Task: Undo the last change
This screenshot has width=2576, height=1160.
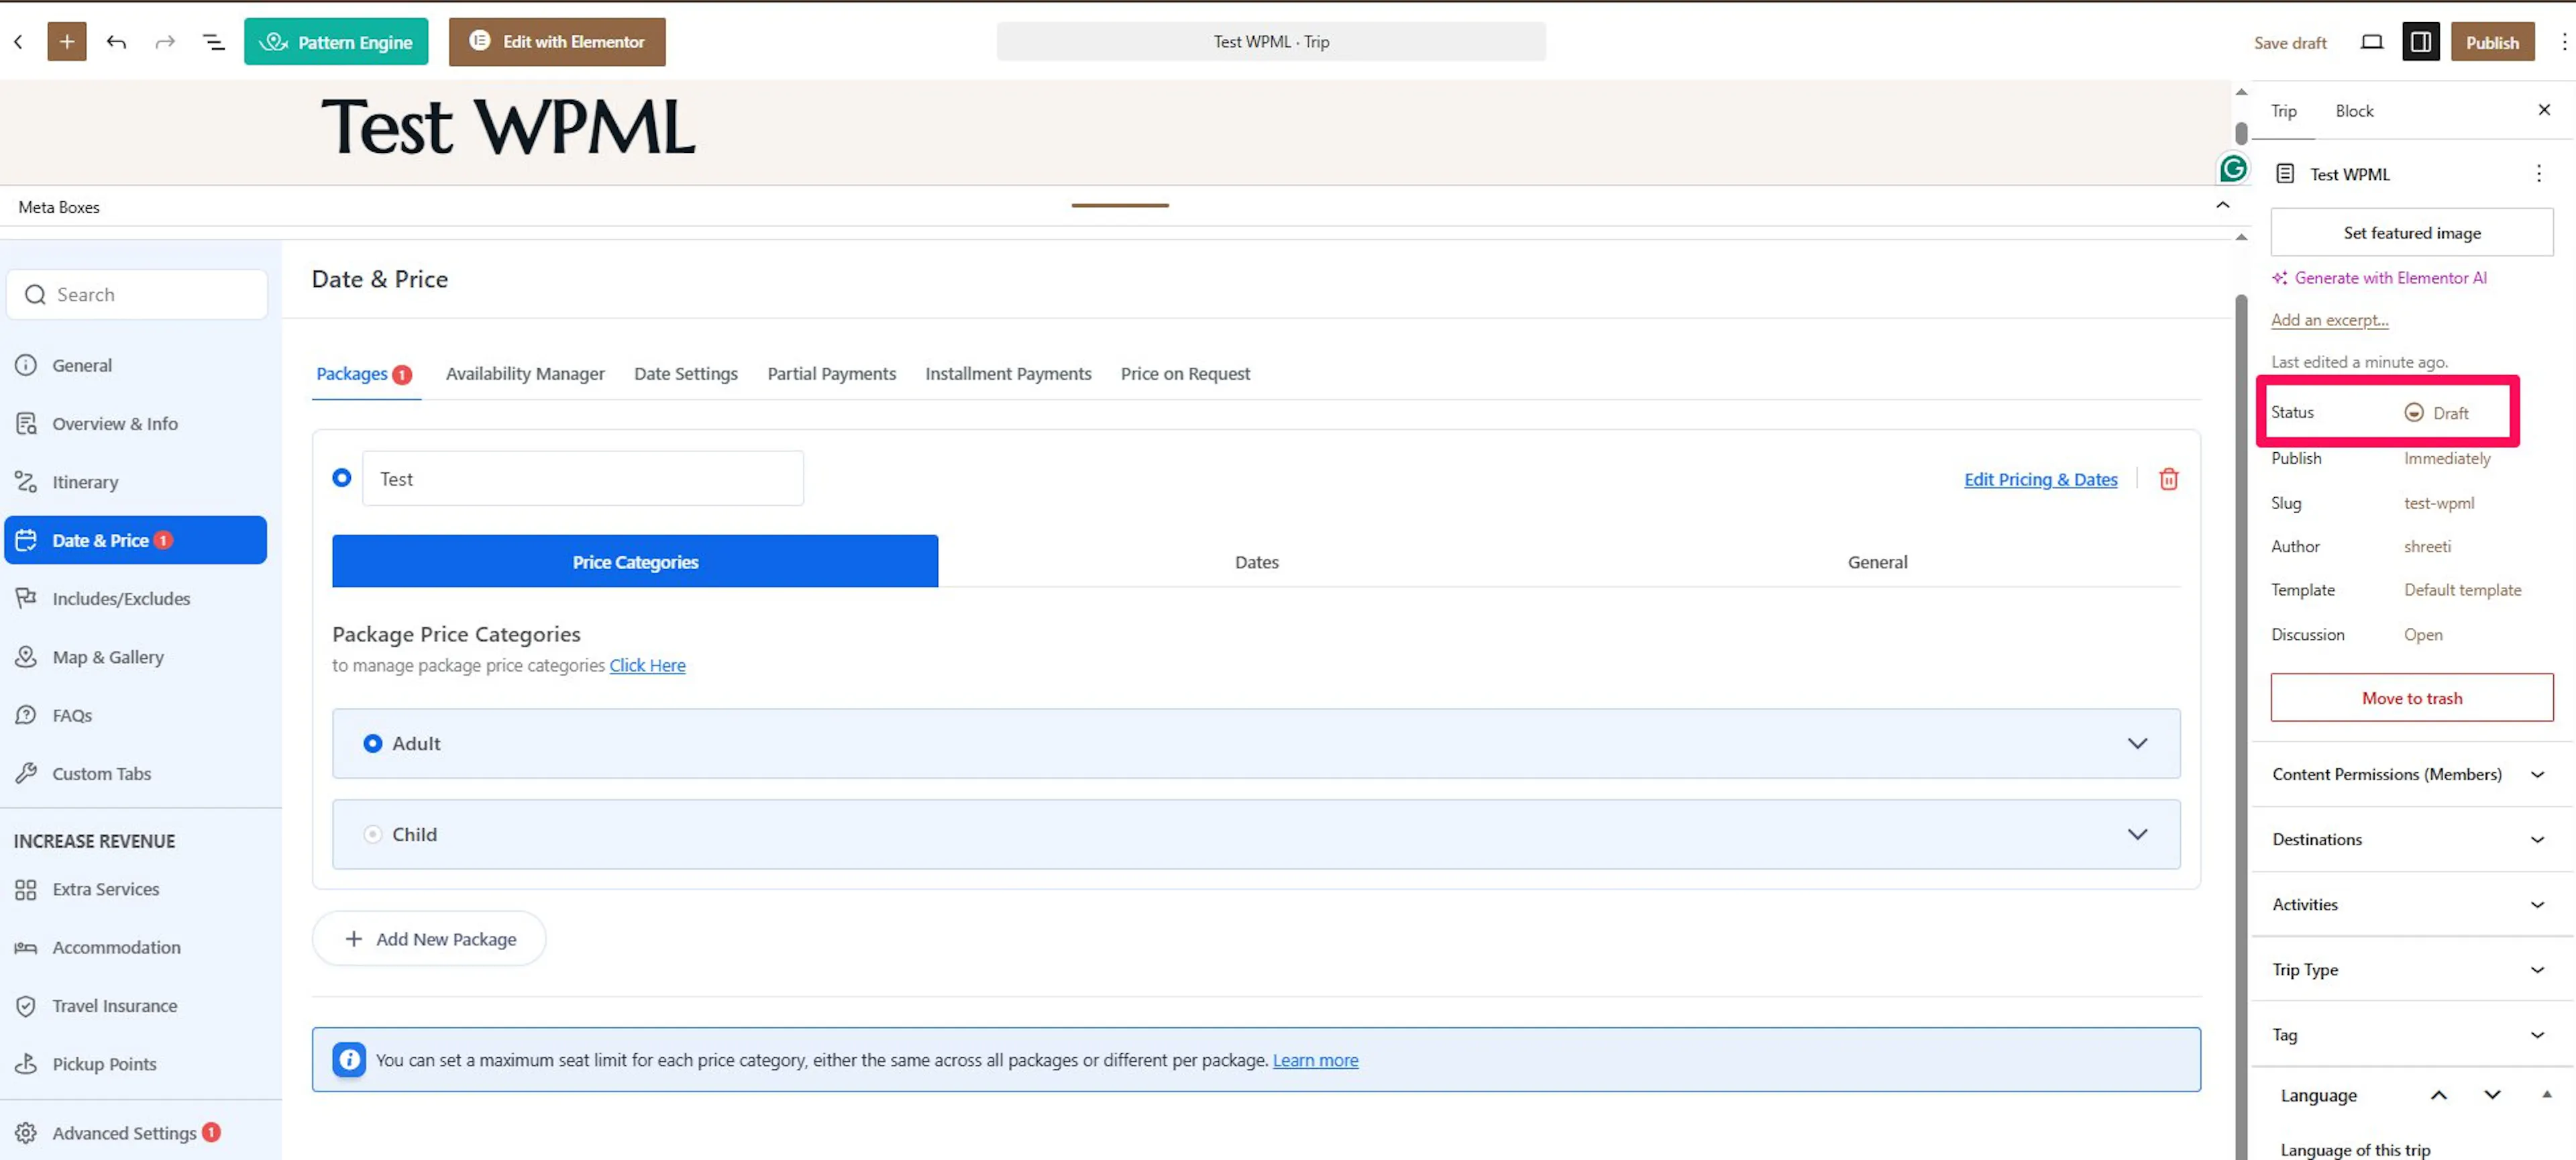Action: tap(116, 42)
